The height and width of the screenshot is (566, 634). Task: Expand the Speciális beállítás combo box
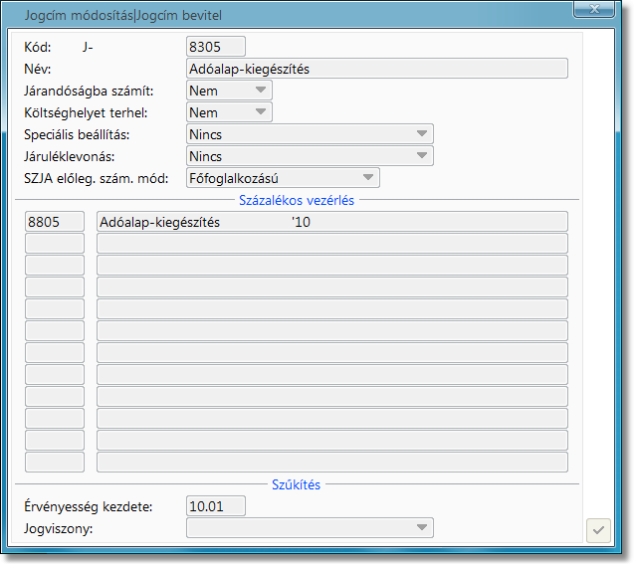click(310, 133)
